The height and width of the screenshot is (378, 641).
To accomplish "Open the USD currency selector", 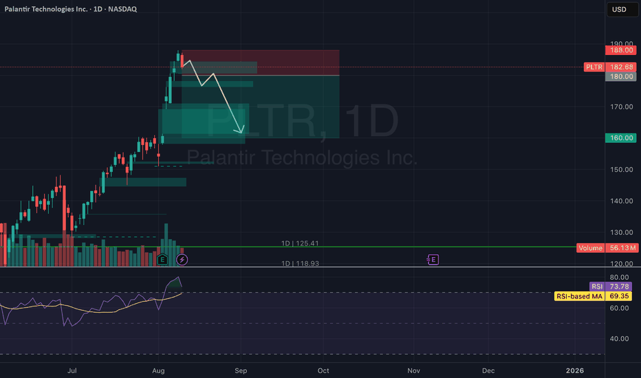I will pyautogui.click(x=622, y=10).
